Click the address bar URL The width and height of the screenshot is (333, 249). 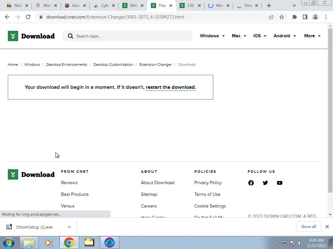[x=115, y=17]
